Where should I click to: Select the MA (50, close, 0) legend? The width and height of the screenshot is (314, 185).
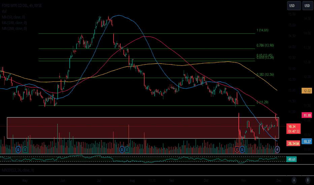[13, 17]
